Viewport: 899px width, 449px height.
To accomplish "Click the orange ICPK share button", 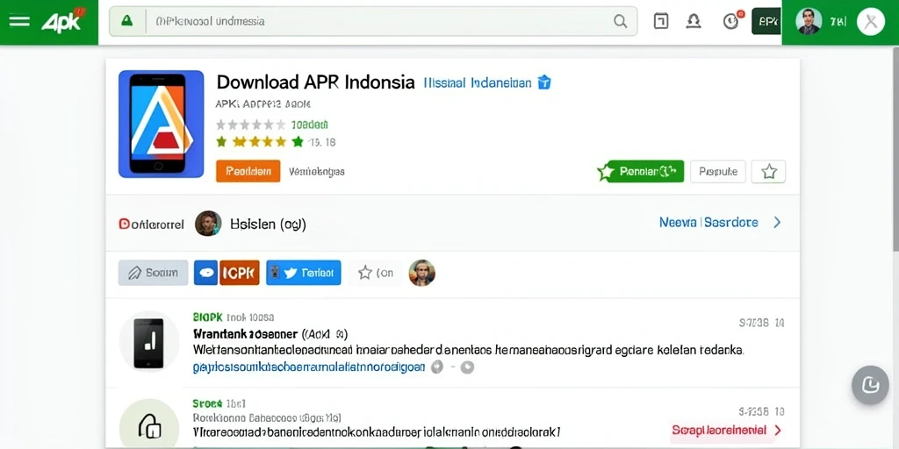I will tap(240, 273).
